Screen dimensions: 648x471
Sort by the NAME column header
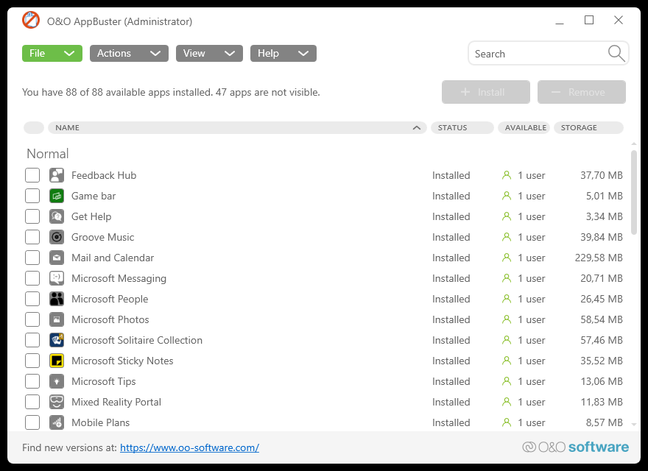click(237, 127)
